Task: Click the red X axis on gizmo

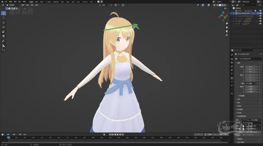Action: coord(227,16)
